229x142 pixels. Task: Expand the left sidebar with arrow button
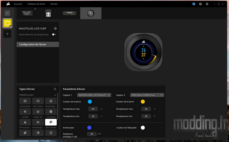[7, 13]
